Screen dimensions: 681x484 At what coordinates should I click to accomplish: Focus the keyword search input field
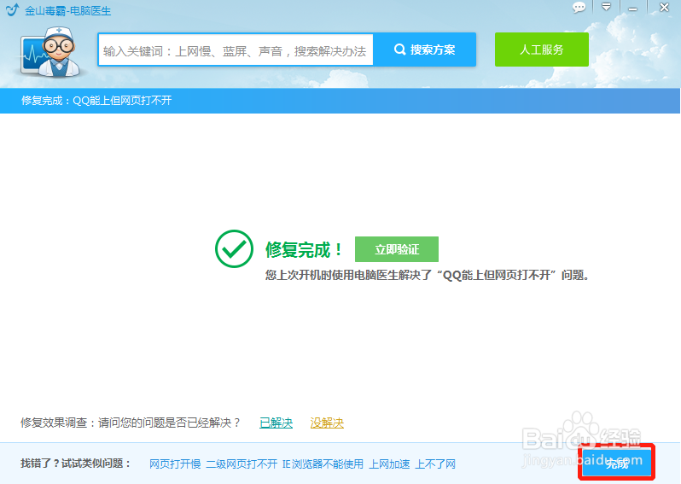pos(236,50)
